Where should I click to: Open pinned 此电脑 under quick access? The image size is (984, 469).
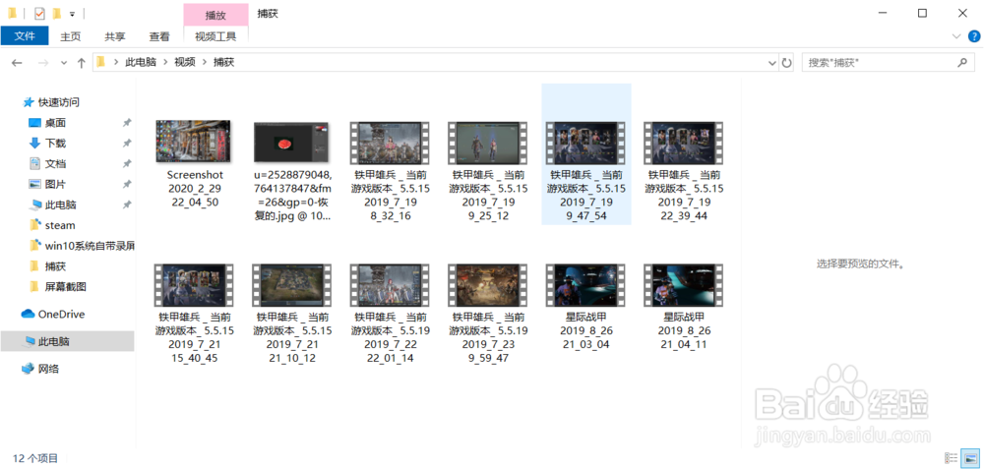[61, 205]
